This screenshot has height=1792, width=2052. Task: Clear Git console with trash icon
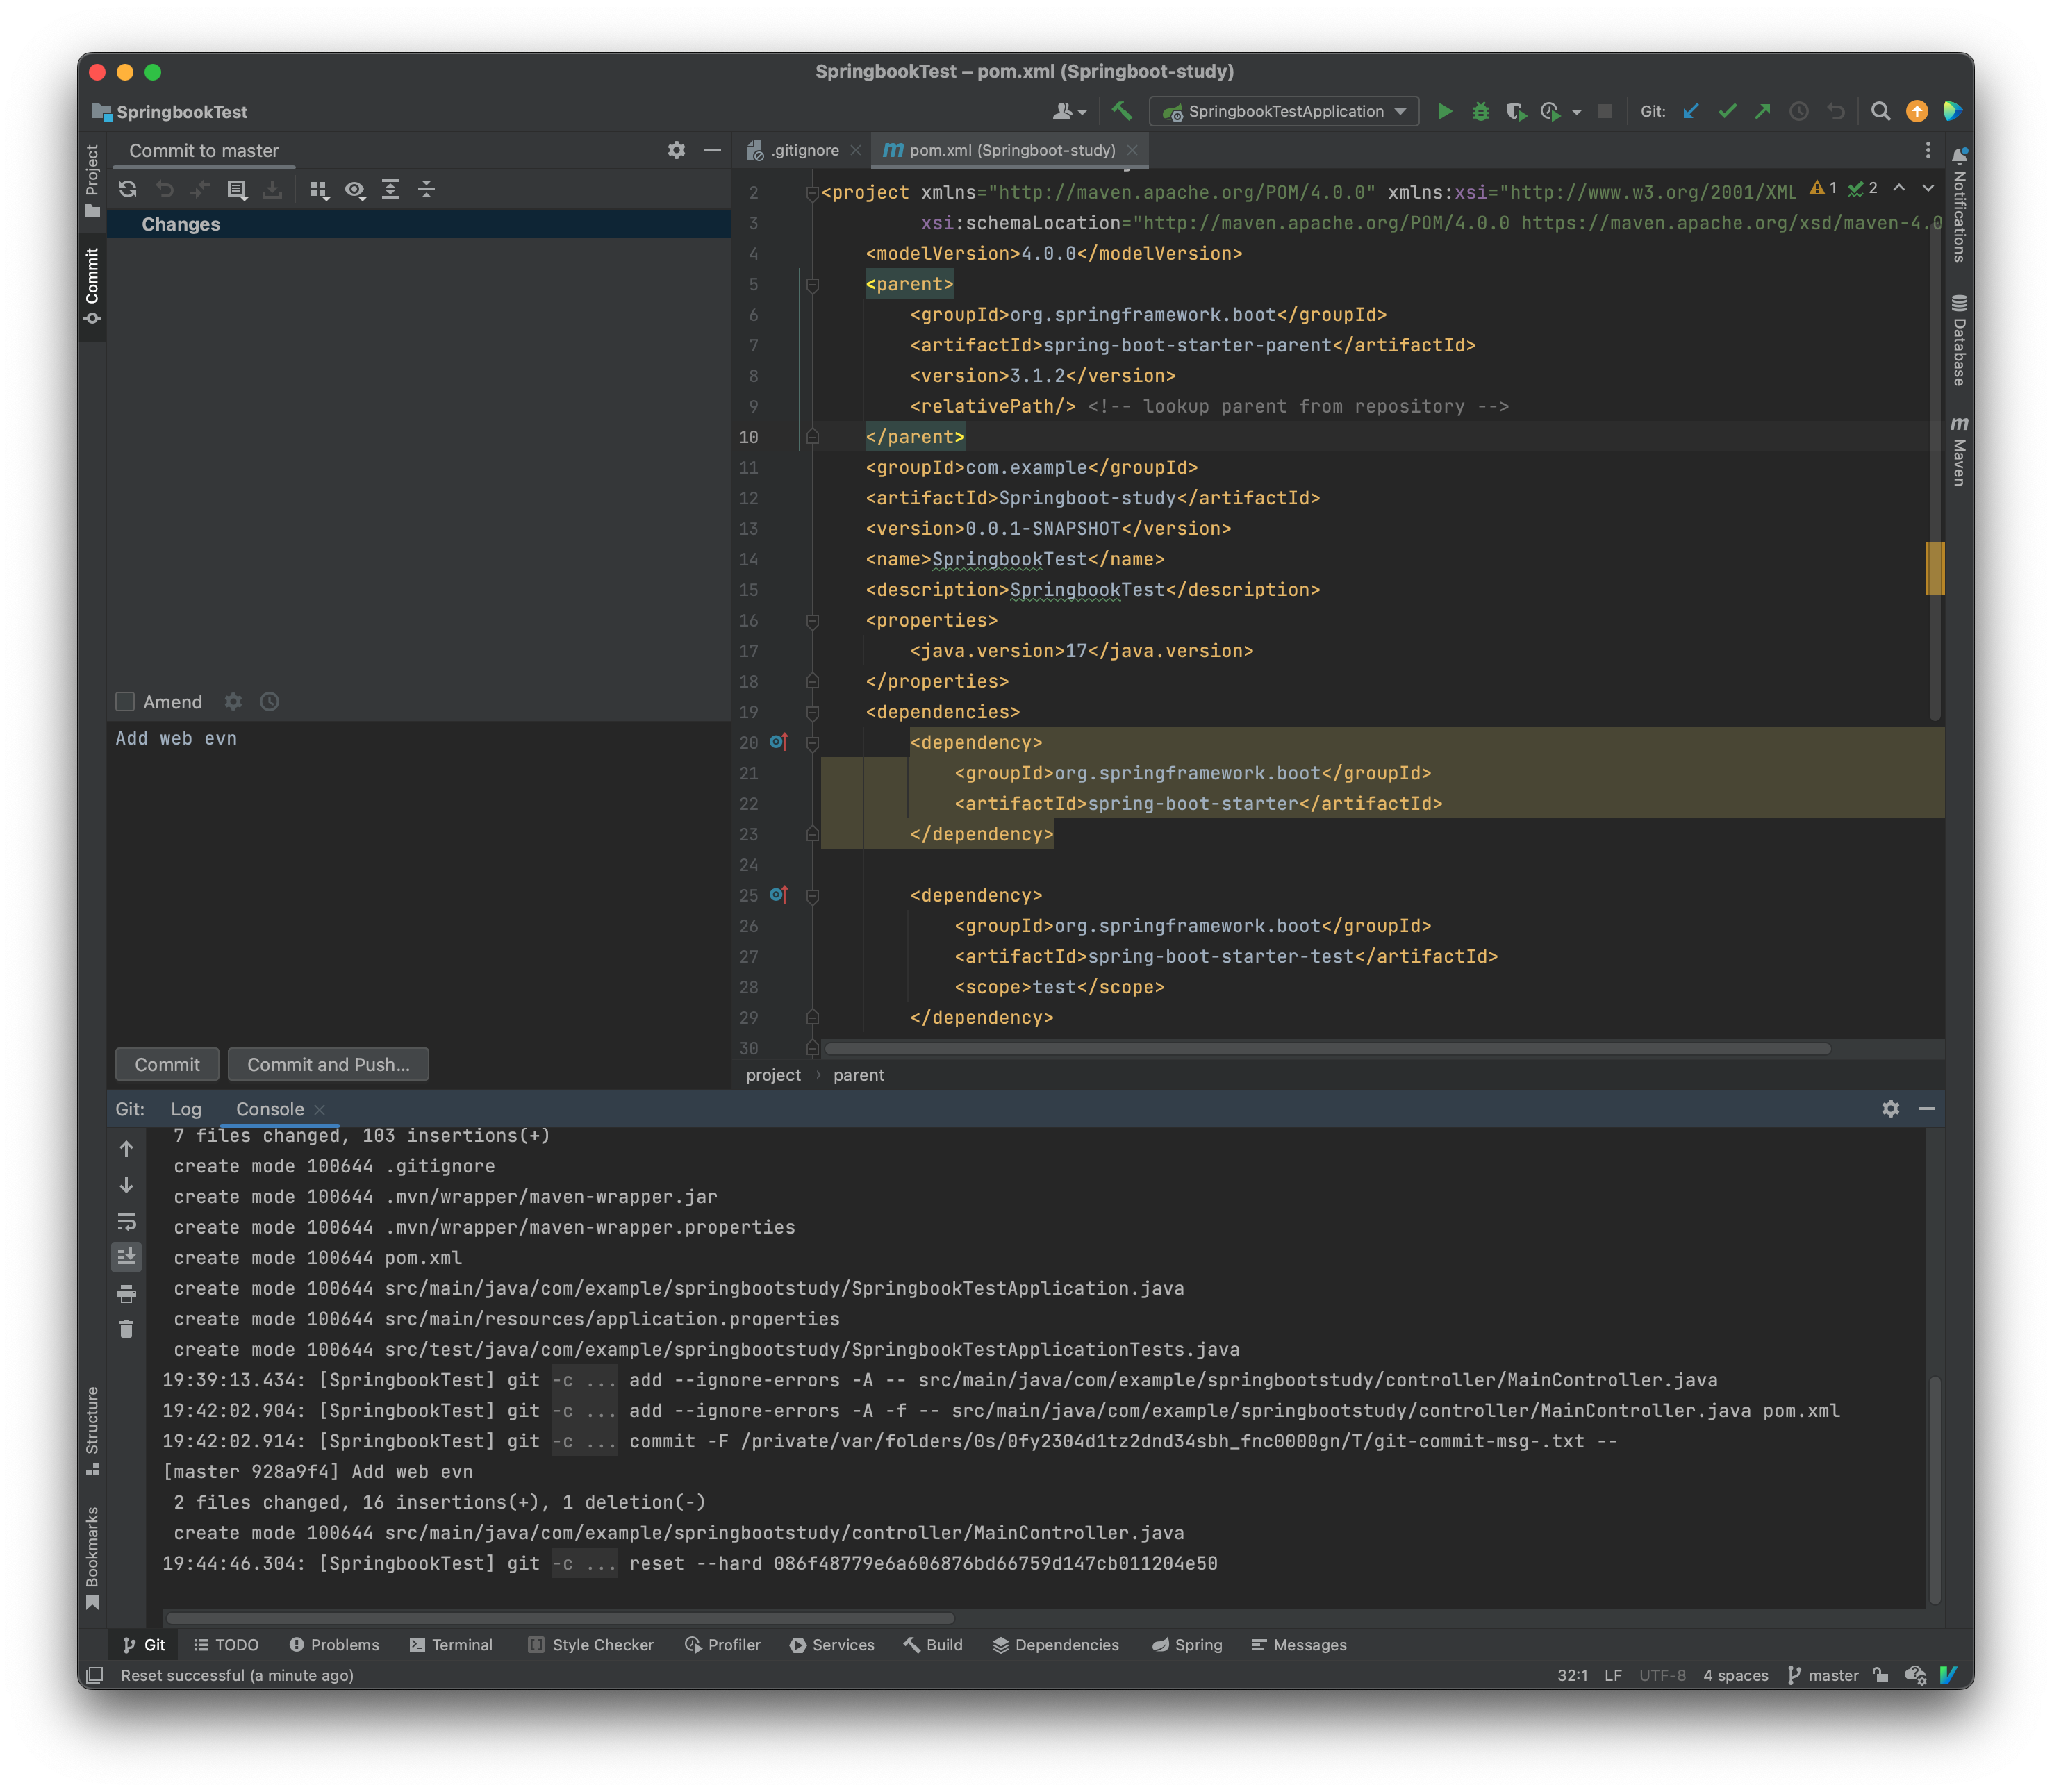[x=127, y=1329]
